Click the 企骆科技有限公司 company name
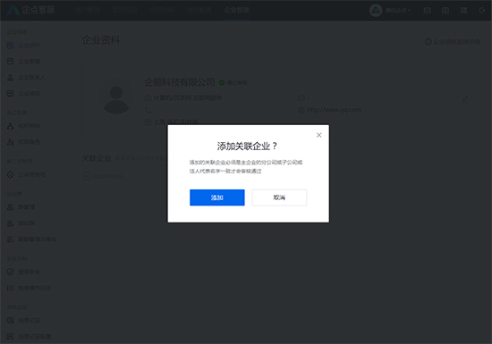 click(x=180, y=82)
